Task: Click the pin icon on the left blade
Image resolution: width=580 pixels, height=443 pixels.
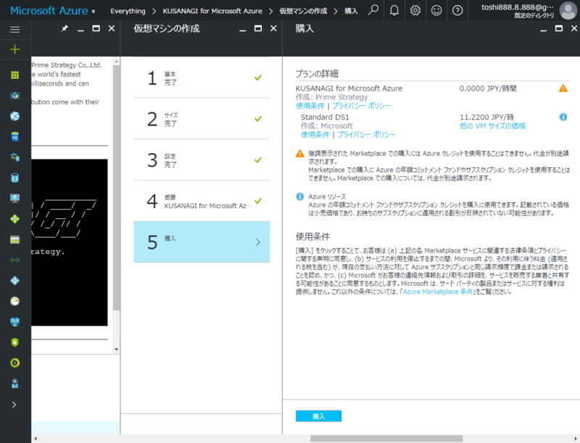Action: click(x=65, y=28)
